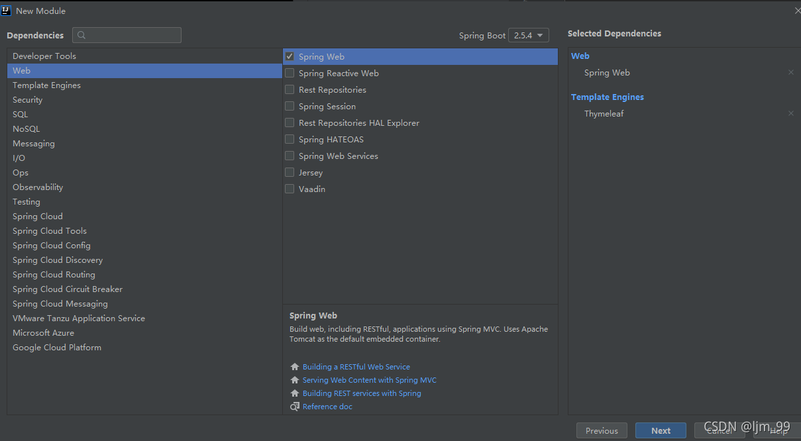
Task: Click the IntelliJ logo in the title bar
Action: click(x=7, y=11)
